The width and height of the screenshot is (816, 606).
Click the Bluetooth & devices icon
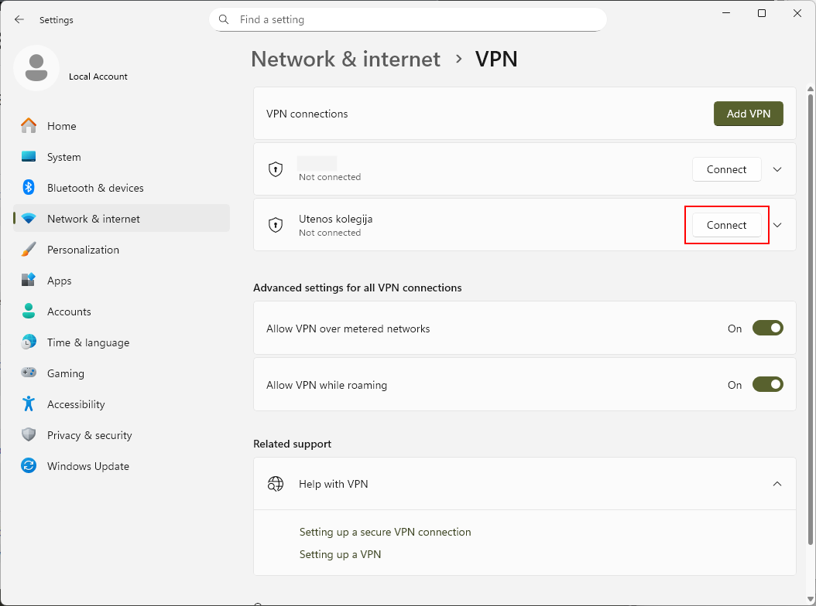click(x=29, y=188)
